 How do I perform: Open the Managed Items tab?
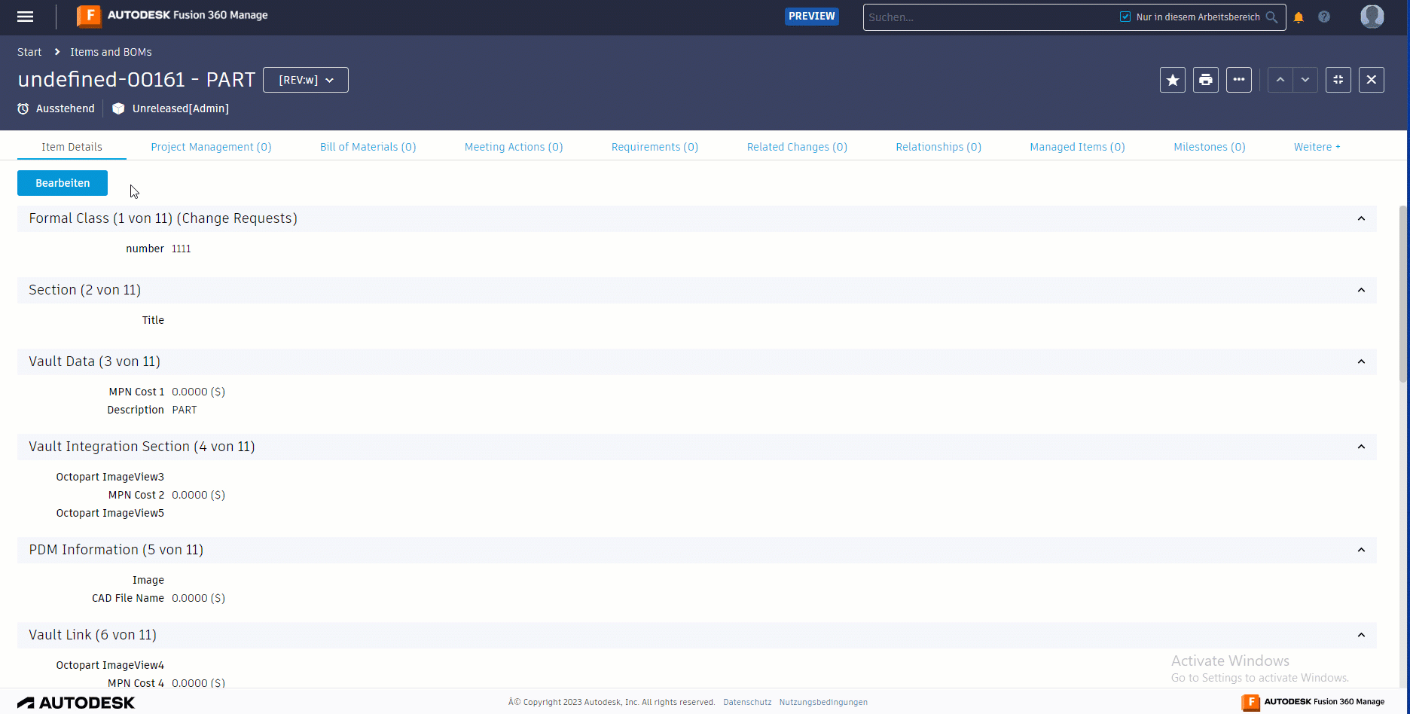(x=1077, y=147)
